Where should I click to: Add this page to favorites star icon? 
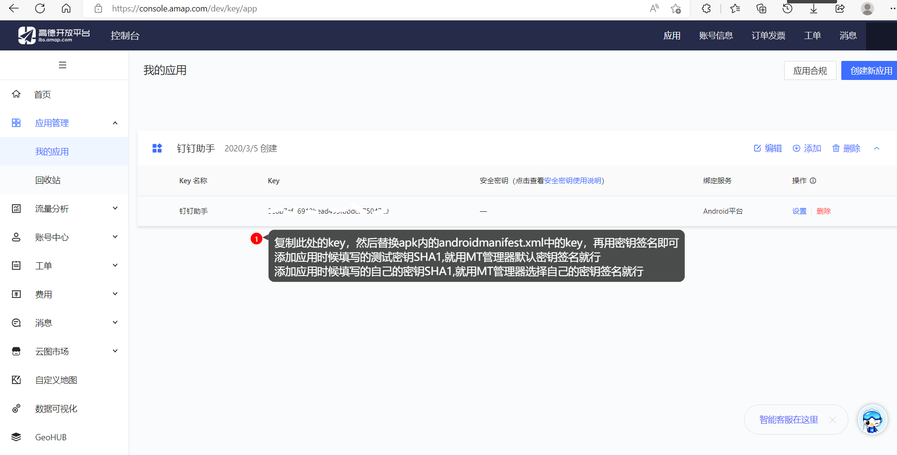676,8
